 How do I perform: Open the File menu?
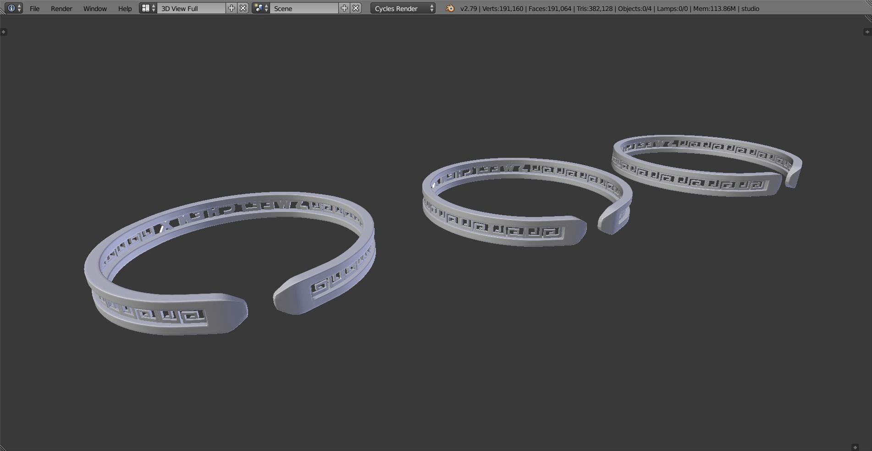pos(34,8)
